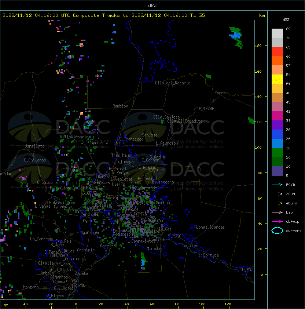Image resolution: width=305 pixels, height=309 pixels.
Task: Click the 'Encon' map label
Action: point(220,93)
